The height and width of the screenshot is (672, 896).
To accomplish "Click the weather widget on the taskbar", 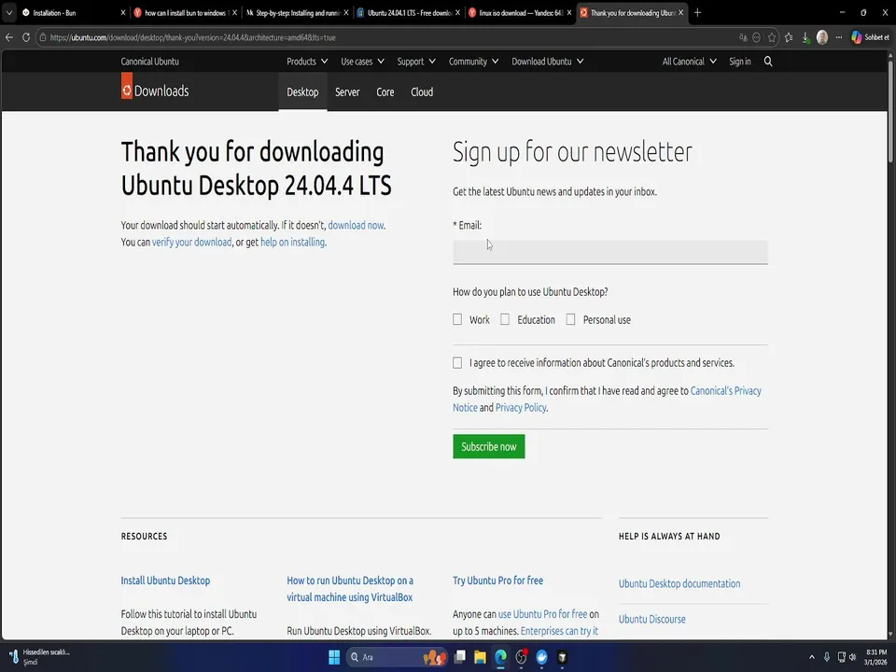I will click(40, 657).
